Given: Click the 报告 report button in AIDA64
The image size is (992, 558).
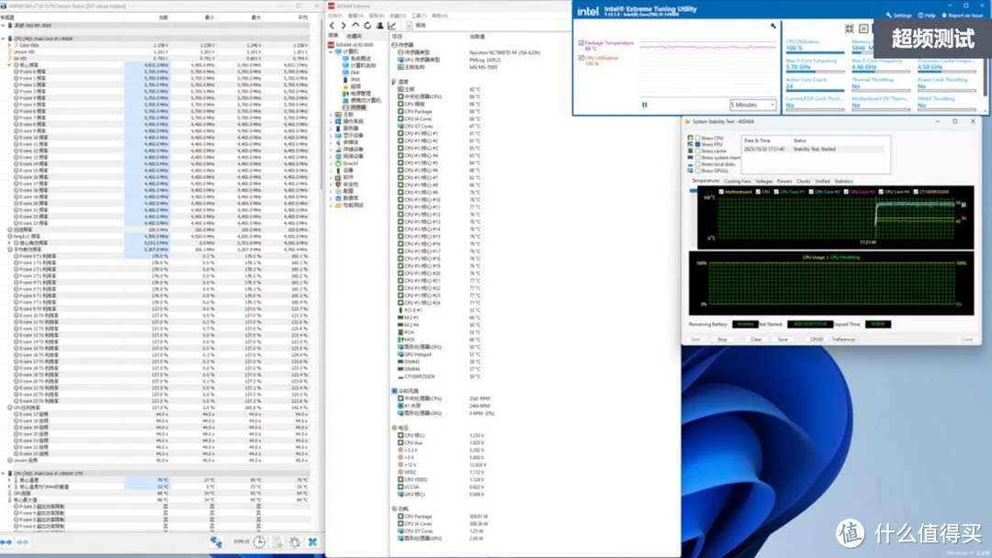Looking at the screenshot, I should 417,26.
